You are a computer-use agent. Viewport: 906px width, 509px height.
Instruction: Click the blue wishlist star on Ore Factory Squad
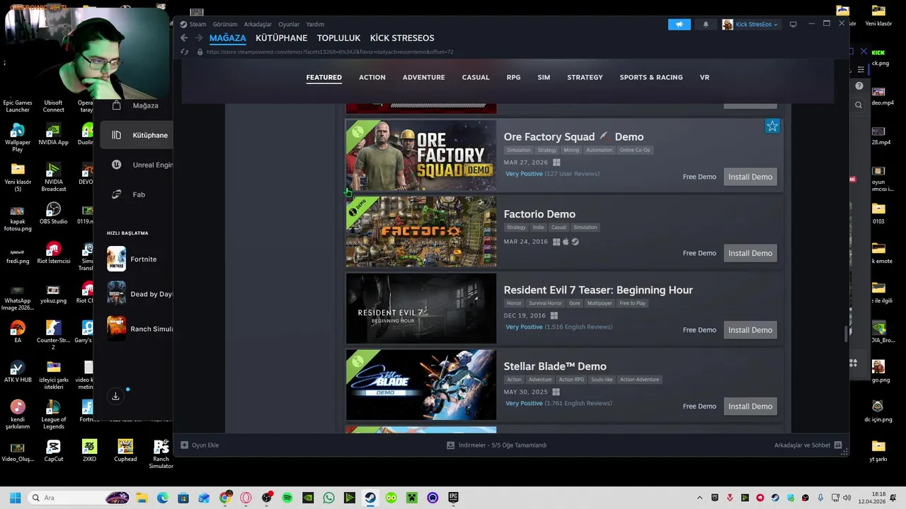[x=772, y=127]
